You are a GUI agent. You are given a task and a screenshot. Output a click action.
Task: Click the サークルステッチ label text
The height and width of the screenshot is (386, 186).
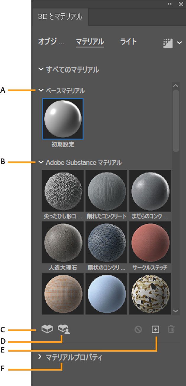click(150, 268)
